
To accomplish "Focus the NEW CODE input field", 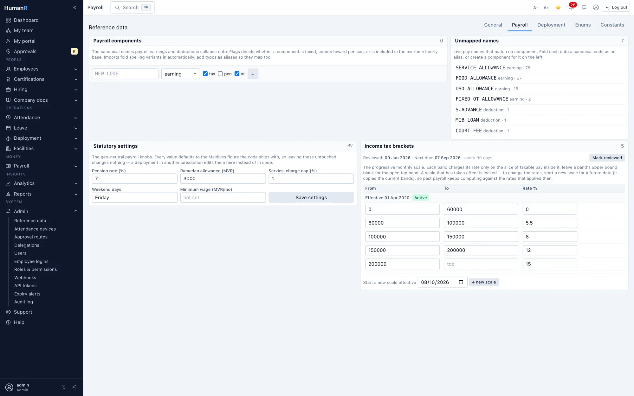I will coord(125,74).
